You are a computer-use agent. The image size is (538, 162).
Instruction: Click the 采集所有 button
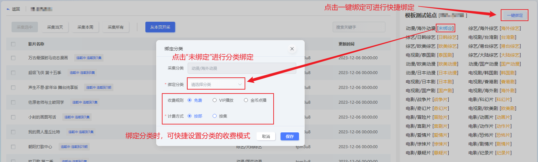tap(116, 27)
